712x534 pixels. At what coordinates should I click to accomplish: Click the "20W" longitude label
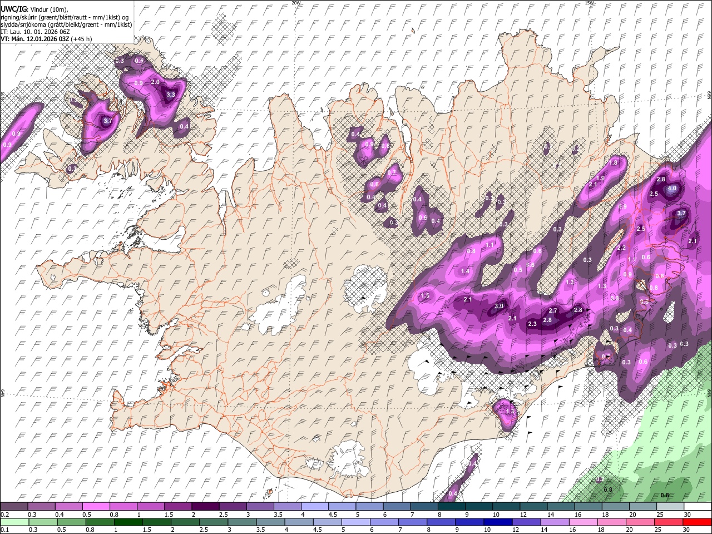(x=296, y=3)
